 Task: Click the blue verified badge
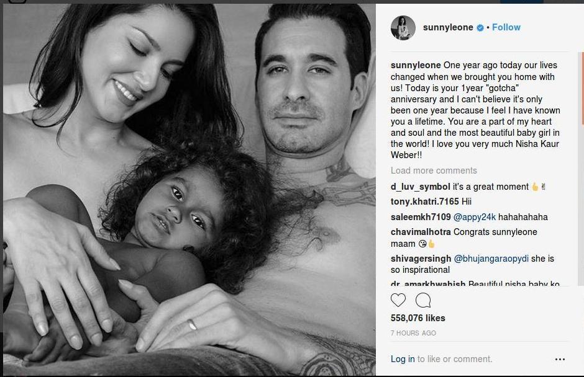(480, 27)
